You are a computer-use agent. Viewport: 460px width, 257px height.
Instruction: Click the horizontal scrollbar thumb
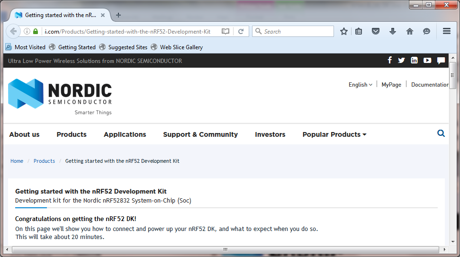[x=225, y=249]
